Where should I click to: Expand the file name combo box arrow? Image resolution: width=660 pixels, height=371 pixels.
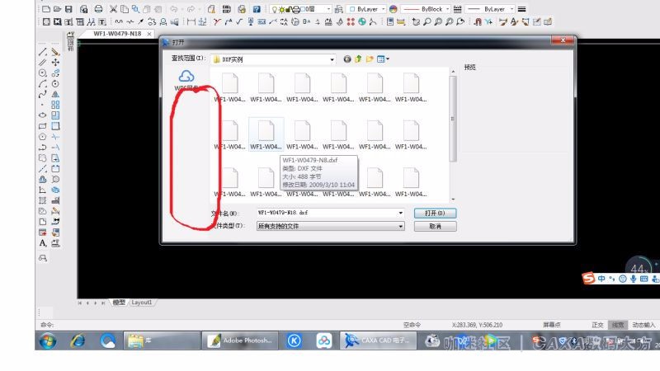coord(402,213)
